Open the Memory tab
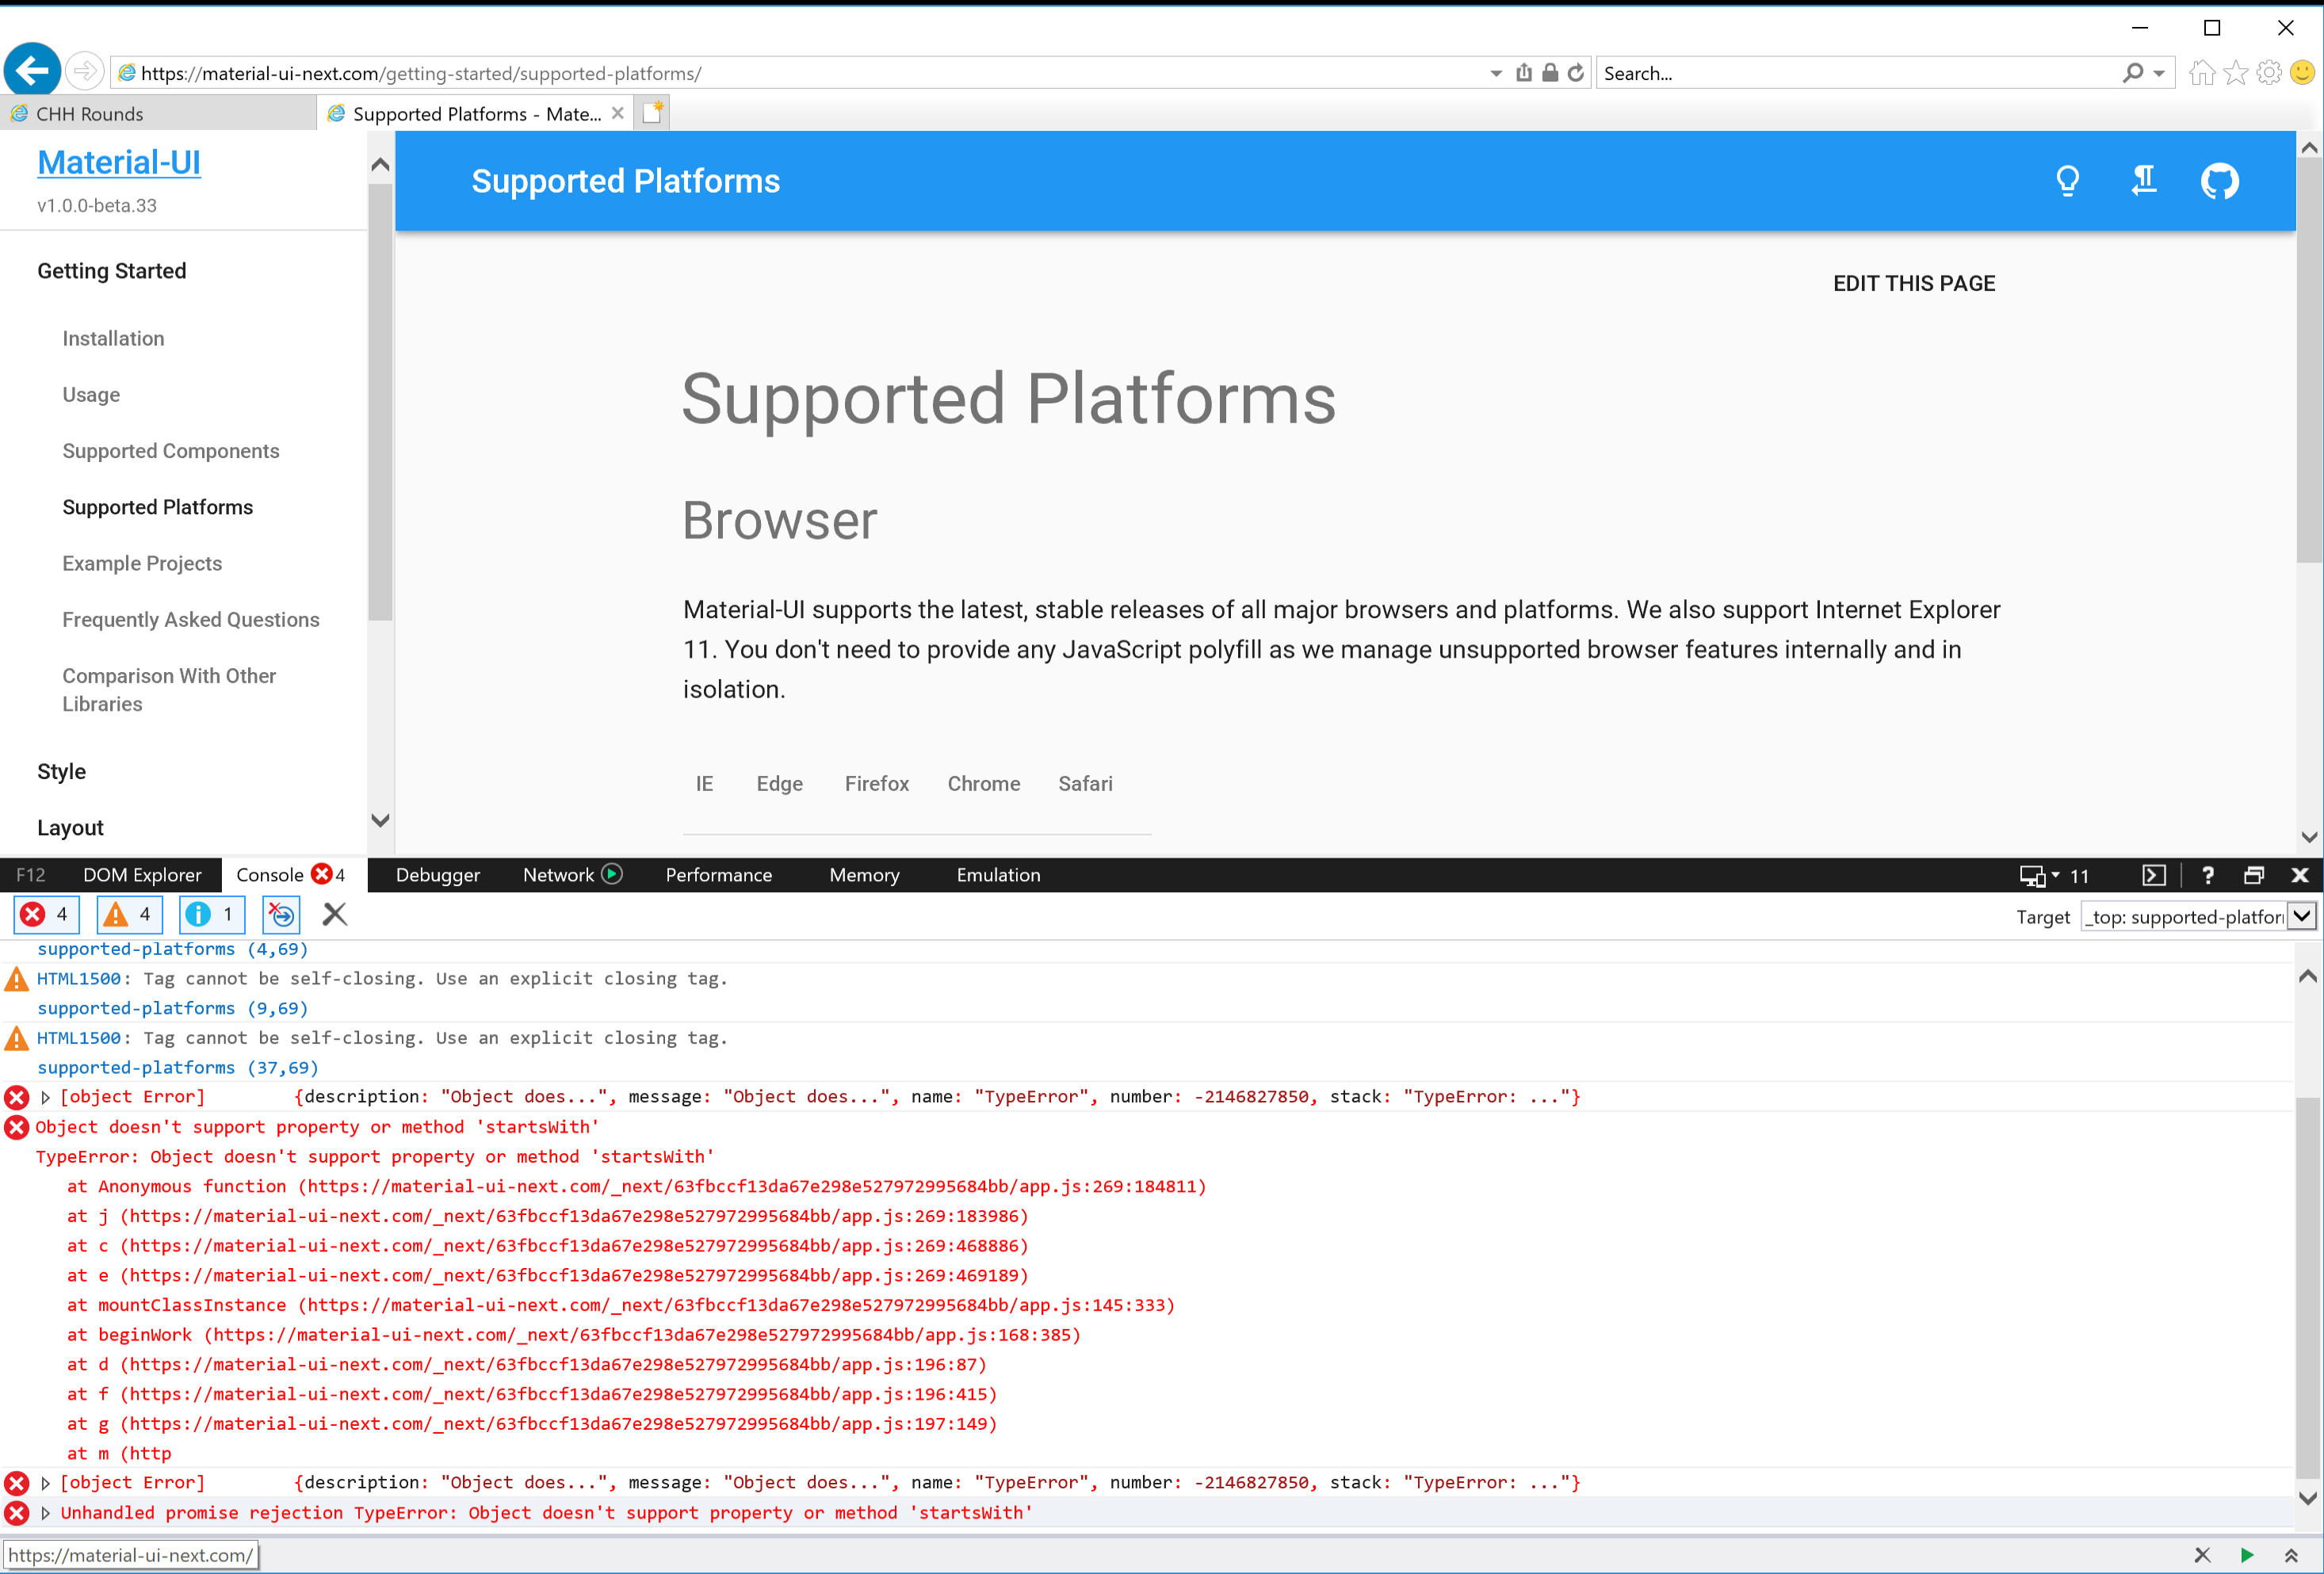Screen dimensions: 2324x1574 (x=864, y=875)
